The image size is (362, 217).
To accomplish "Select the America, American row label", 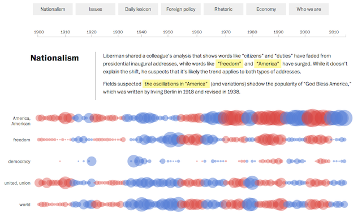I will pos(21,121).
